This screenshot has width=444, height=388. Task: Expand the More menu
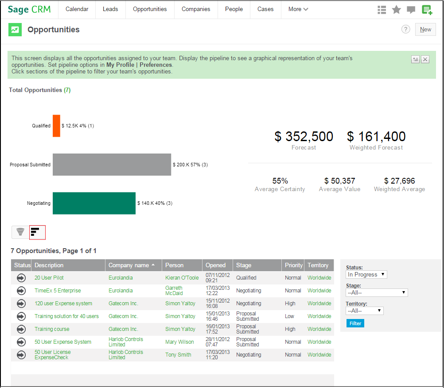pyautogui.click(x=298, y=9)
